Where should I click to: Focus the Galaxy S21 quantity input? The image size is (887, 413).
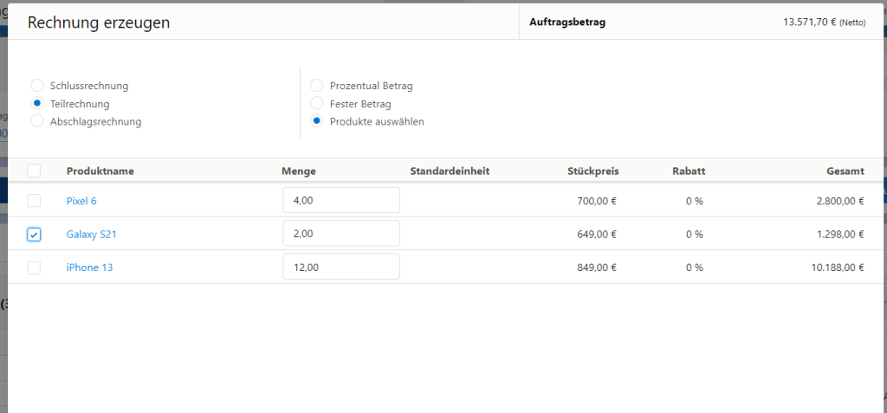[x=340, y=234]
